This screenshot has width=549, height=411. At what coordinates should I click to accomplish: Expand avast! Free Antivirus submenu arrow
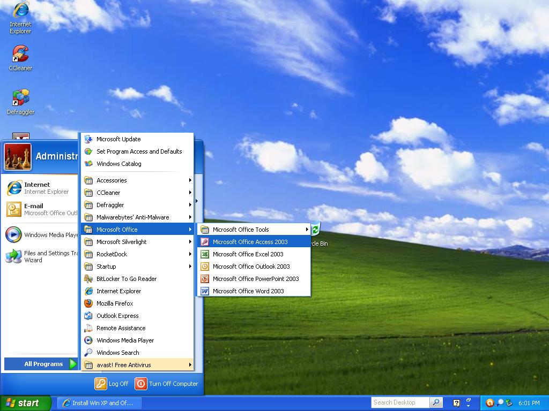pos(190,365)
